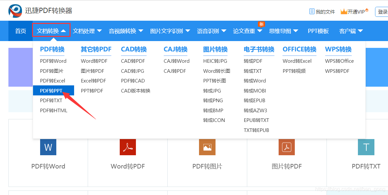Expand the 图片文字识别 dropdown
The height and width of the screenshot is (195, 388).
170,31
